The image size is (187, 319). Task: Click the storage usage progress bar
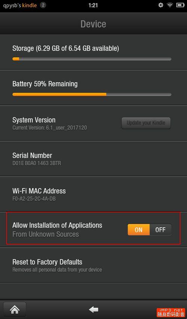(92, 59)
